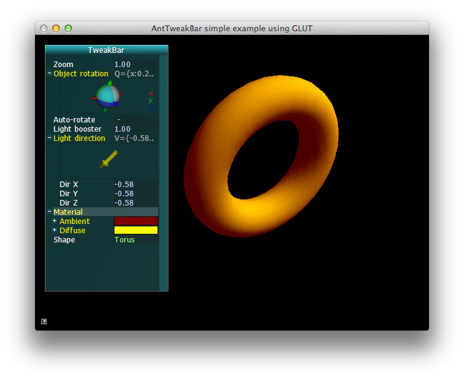This screenshot has height=379, width=464.
Task: Toggle the Auto-rotate value
Action: (136, 119)
